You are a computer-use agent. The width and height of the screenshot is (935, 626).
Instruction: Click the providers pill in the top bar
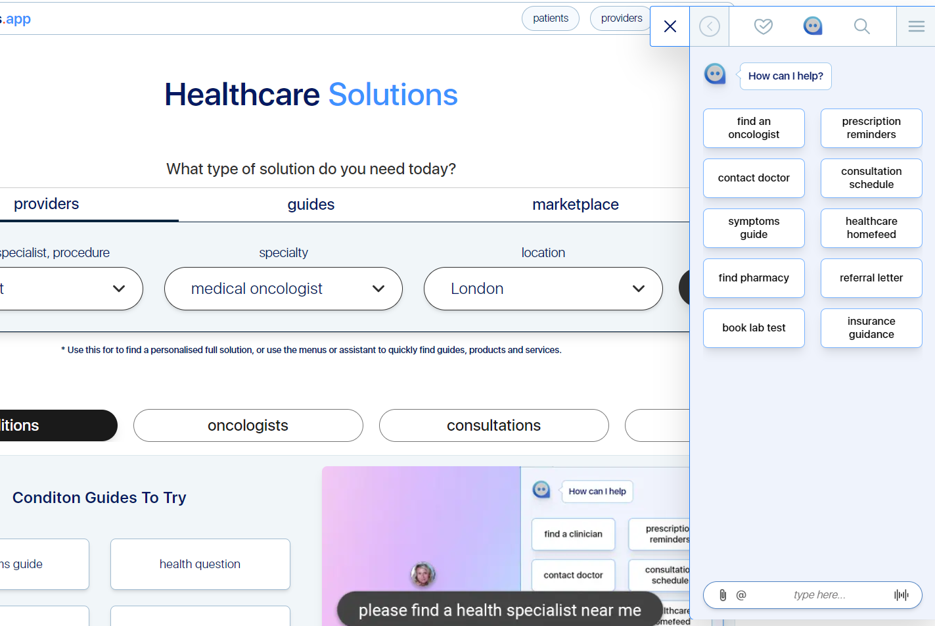pyautogui.click(x=622, y=18)
